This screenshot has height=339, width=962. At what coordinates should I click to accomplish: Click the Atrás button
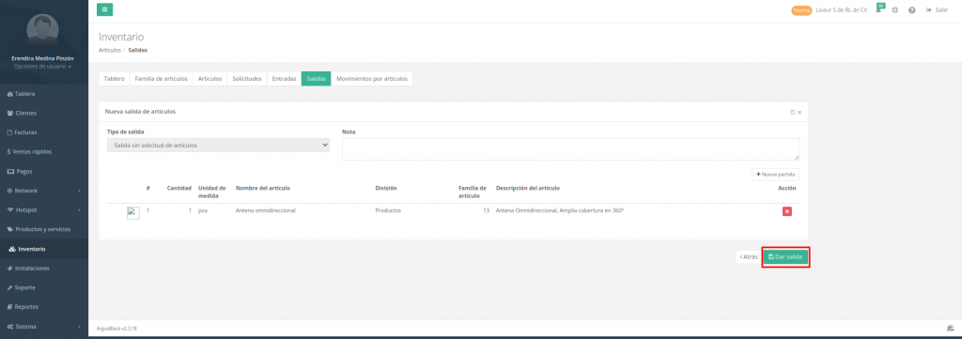748,257
